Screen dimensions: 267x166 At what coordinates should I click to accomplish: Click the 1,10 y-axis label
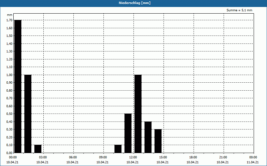9,67
